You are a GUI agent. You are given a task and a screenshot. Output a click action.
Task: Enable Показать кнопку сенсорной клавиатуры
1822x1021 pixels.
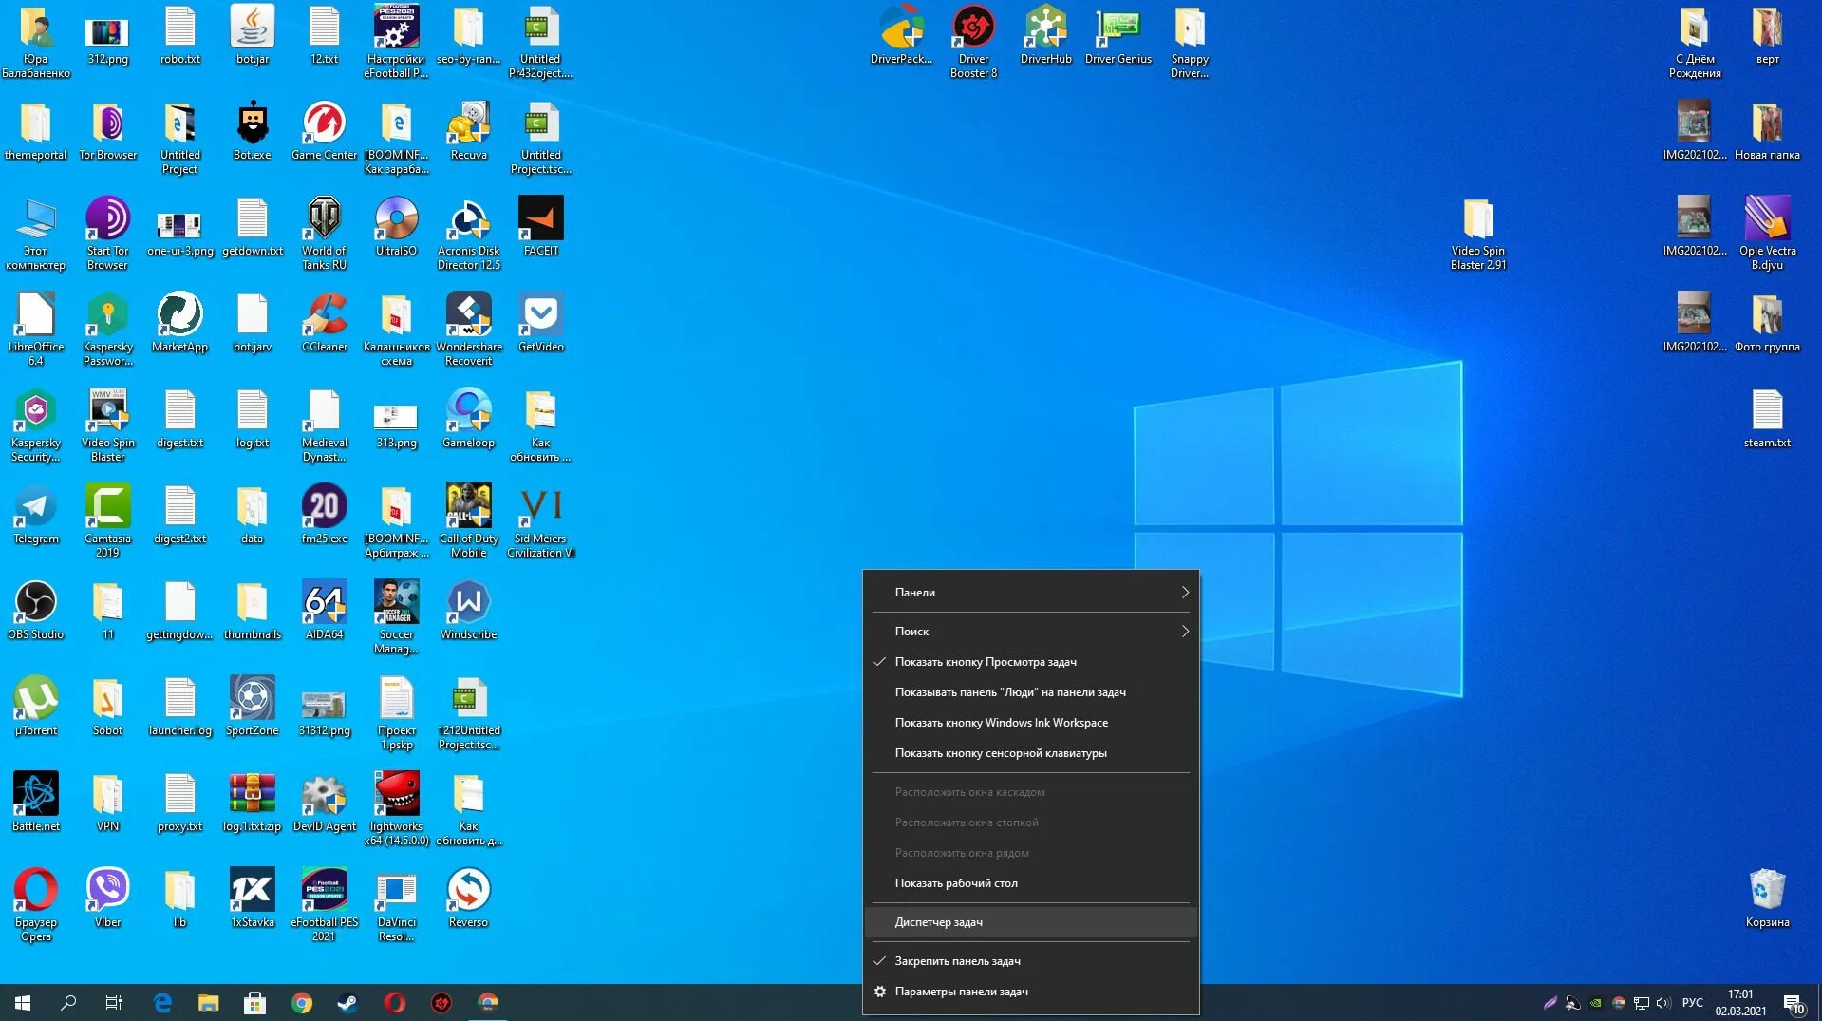(x=1031, y=753)
